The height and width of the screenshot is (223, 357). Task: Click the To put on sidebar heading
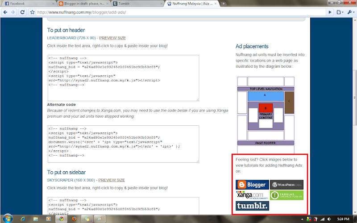(66, 172)
